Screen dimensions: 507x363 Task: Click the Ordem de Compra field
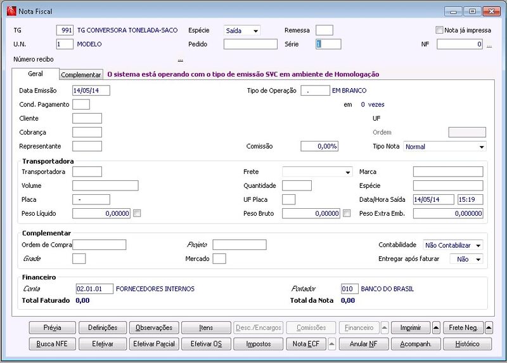pyautogui.click(x=99, y=245)
